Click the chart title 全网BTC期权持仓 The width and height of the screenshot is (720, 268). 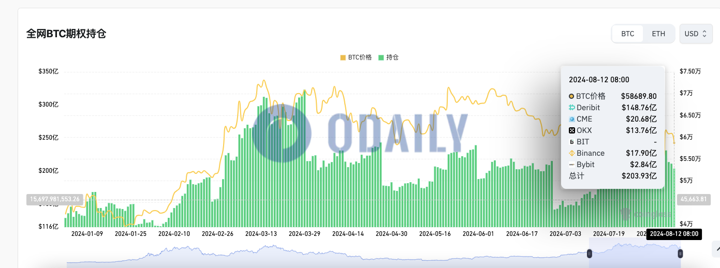(66, 34)
